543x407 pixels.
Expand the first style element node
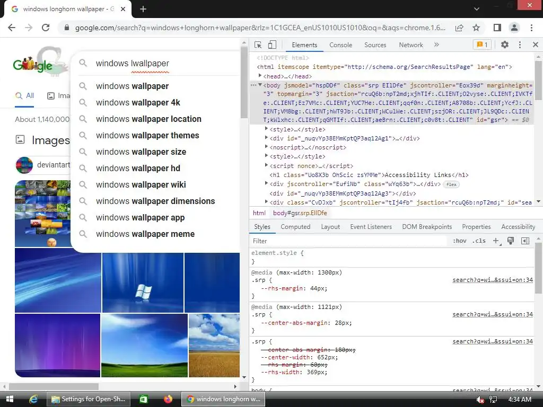(266, 129)
